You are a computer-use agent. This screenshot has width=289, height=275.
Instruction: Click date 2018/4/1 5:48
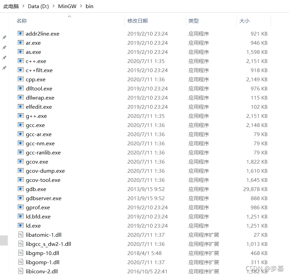pos(145,253)
